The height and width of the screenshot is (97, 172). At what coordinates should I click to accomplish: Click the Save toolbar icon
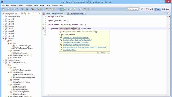tap(8, 9)
